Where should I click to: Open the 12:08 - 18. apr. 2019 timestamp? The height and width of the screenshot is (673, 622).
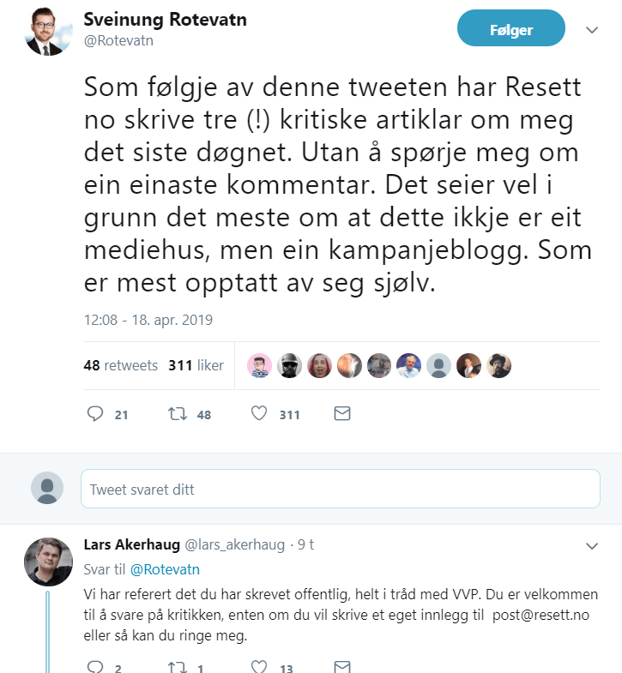pyautogui.click(x=148, y=320)
